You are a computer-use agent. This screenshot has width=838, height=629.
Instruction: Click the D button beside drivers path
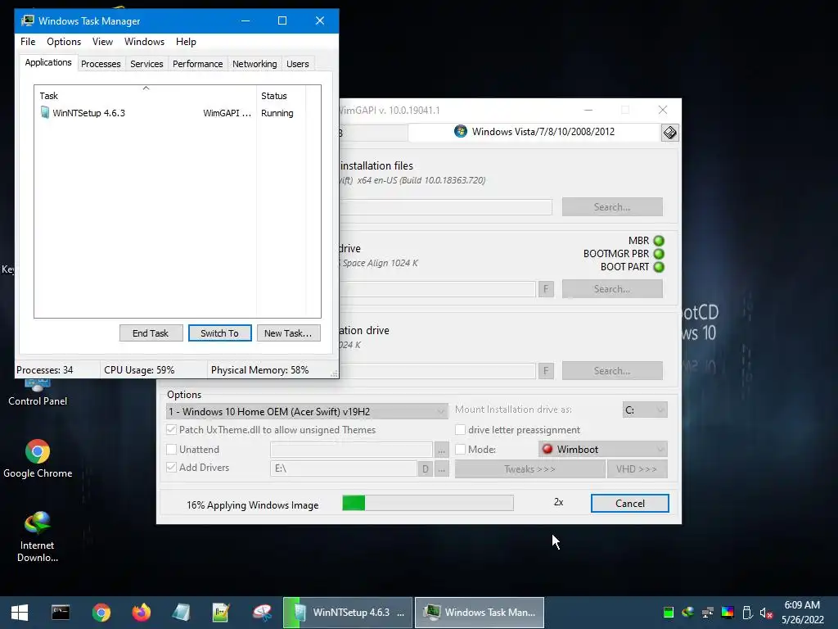tap(426, 469)
